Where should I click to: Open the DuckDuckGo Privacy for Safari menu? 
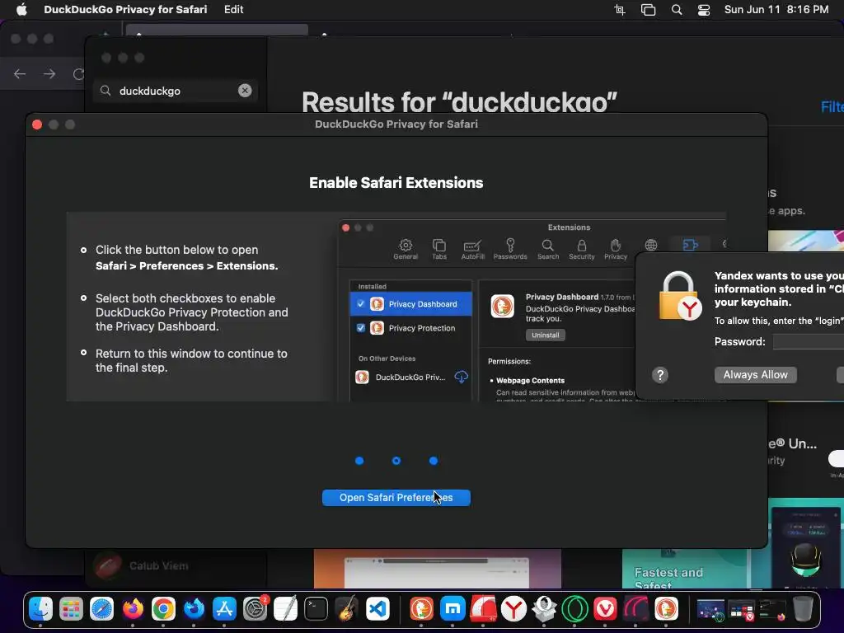pos(125,9)
